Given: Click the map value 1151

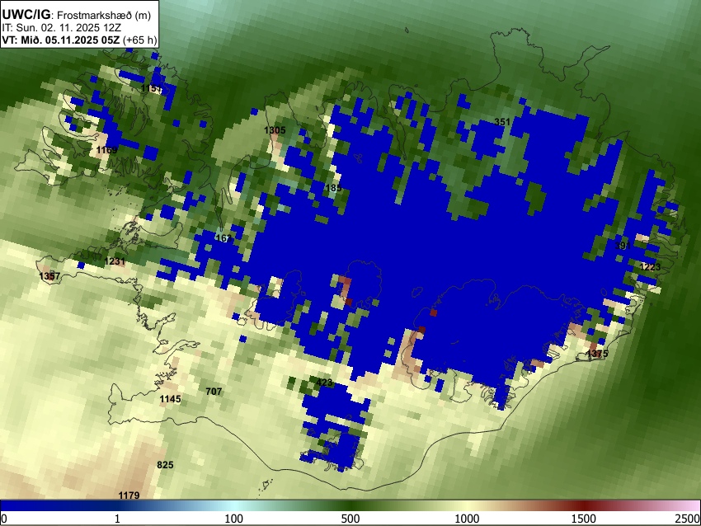Looking at the screenshot, I should coord(152,88).
